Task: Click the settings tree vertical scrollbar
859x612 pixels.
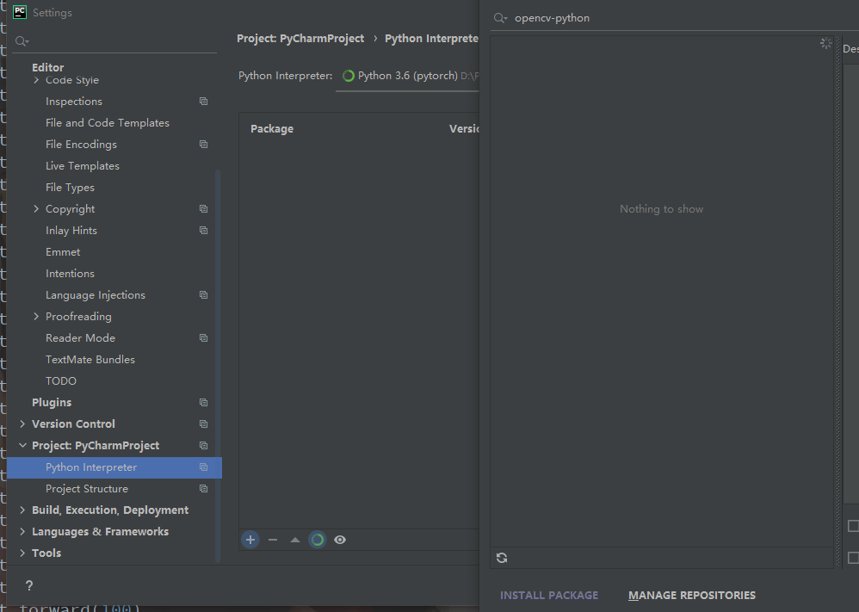Action: pos(218,366)
